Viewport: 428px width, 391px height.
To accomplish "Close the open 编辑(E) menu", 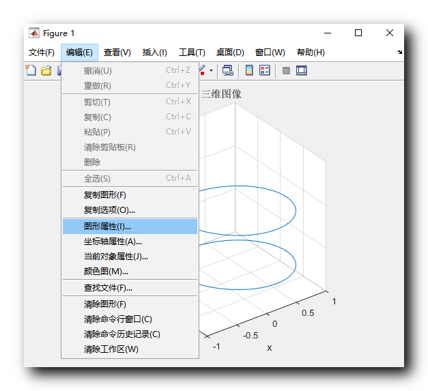I will coord(79,53).
